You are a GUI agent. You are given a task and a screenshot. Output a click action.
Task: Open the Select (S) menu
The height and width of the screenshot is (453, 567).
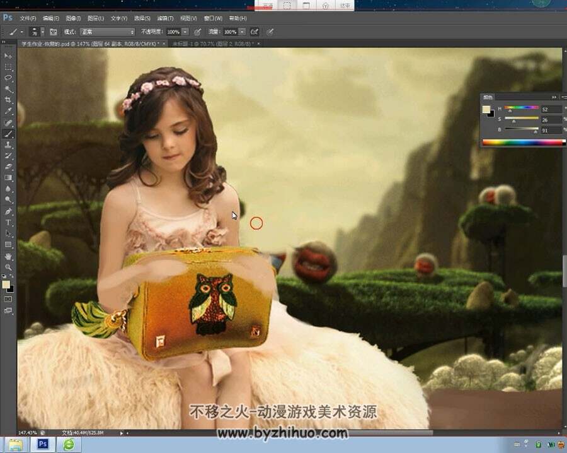pos(142,18)
